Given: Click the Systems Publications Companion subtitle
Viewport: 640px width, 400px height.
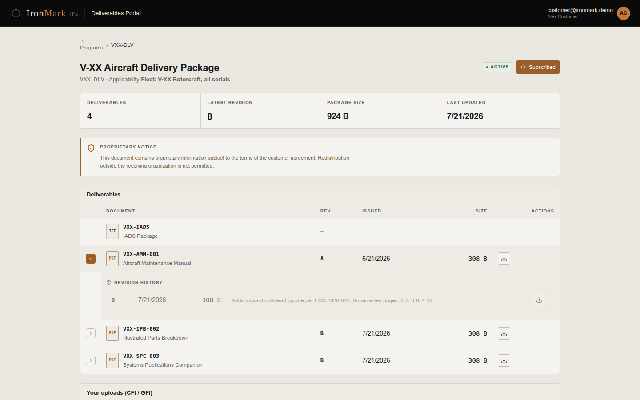Looking at the screenshot, I should (x=163, y=365).
